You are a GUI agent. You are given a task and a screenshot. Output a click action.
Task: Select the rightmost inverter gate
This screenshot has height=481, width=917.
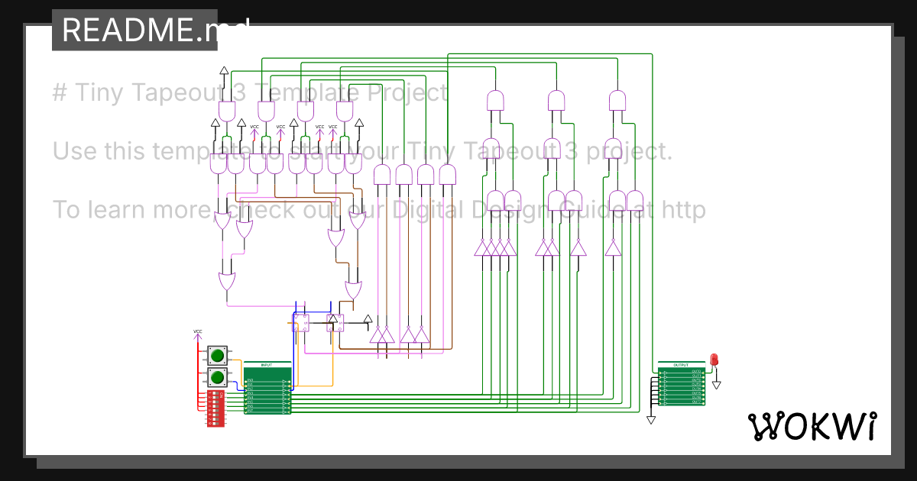[x=613, y=247]
